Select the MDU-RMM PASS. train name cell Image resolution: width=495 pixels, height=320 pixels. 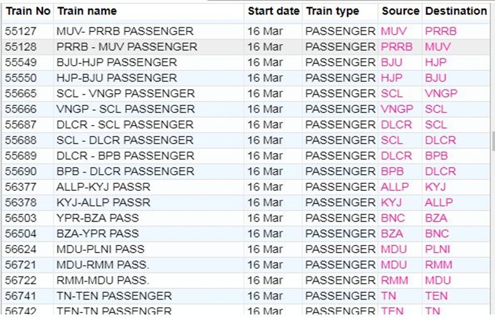pyautogui.click(x=102, y=265)
